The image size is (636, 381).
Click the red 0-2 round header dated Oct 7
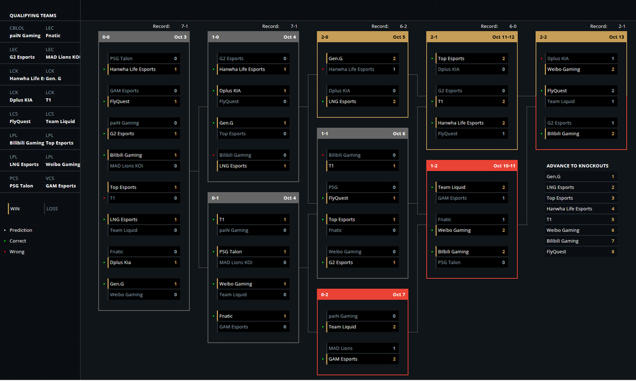[363, 295]
